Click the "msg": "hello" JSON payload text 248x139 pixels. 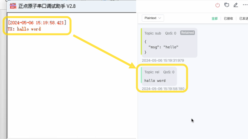163,47
